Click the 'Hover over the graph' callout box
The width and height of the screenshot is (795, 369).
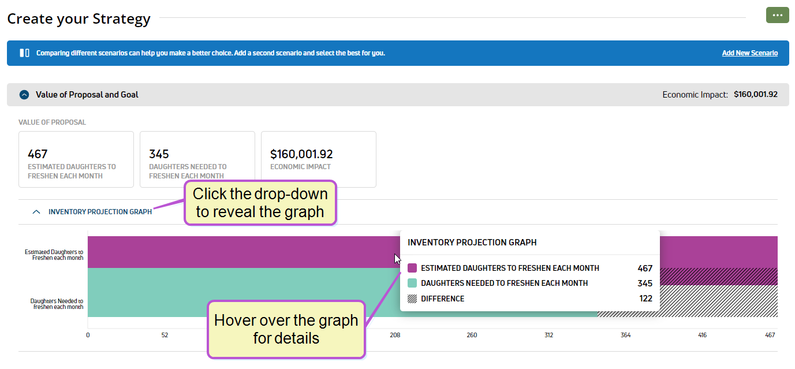coord(286,329)
